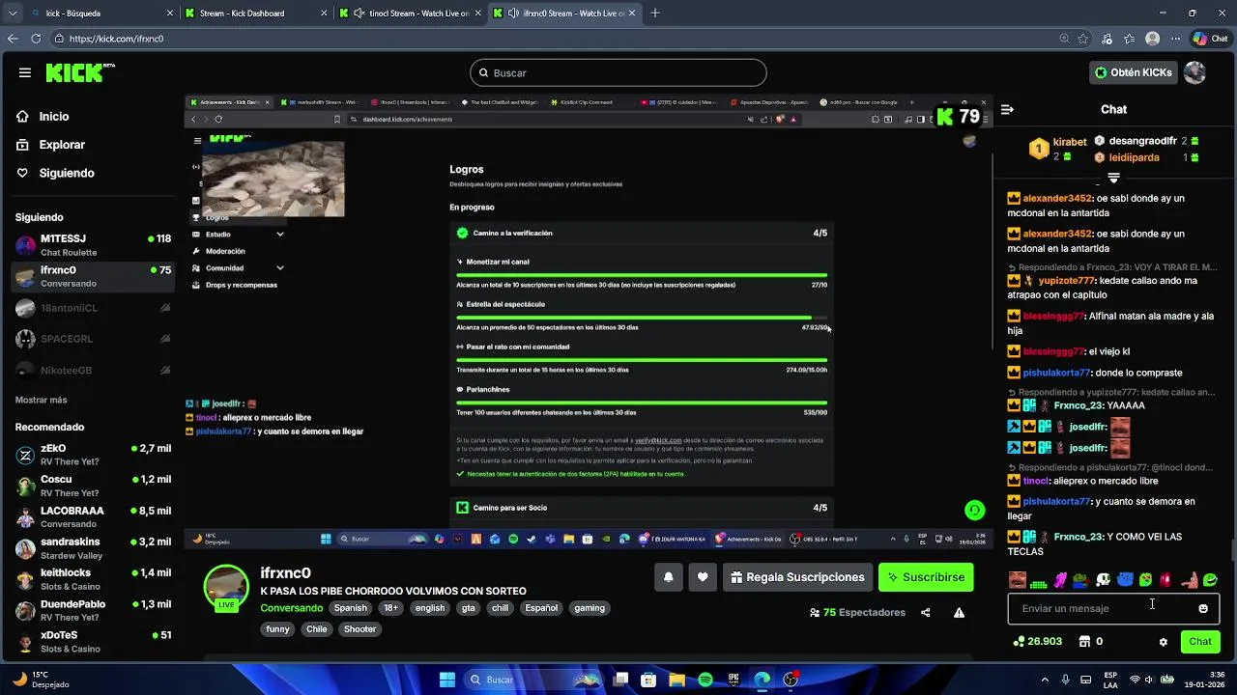
Task: Insert the blue blob emote
Action: 1124,580
